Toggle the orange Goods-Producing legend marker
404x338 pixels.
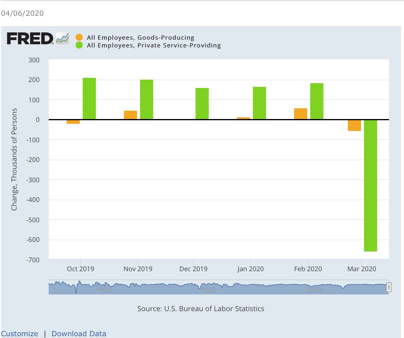[79, 37]
